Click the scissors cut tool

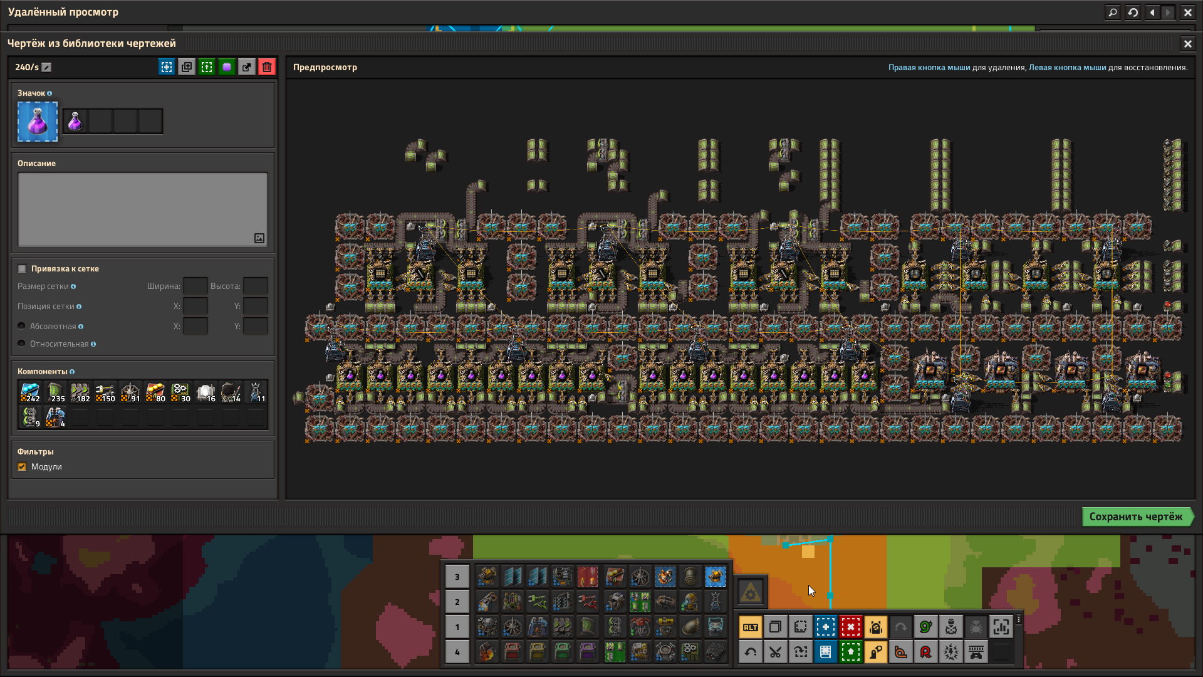click(x=776, y=652)
